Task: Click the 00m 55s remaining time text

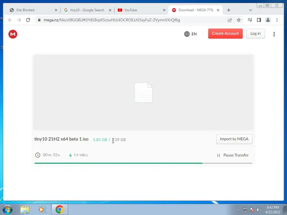Action: tap(51, 155)
